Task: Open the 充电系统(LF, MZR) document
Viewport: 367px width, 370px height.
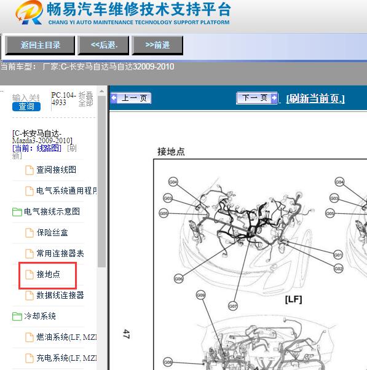Action: tap(66, 358)
